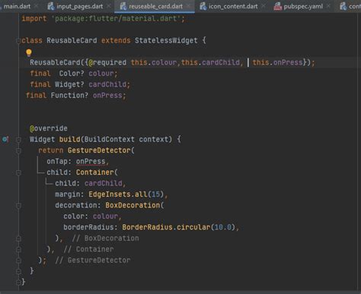
Task: Click the Widget? type on cardChild field
Action: click(69, 84)
